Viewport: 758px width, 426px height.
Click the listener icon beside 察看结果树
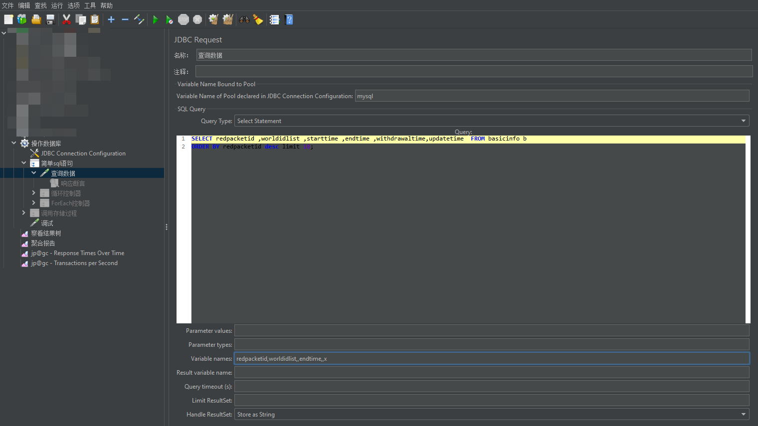24,233
